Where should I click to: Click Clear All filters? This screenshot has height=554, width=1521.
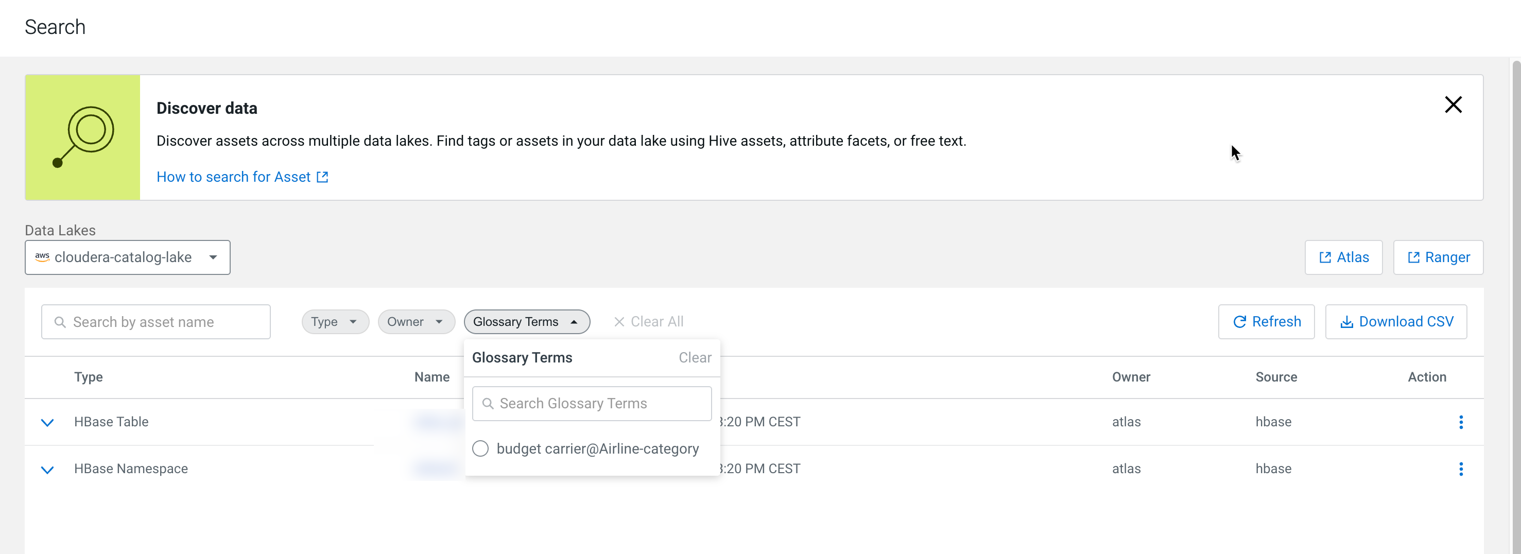[x=648, y=322]
